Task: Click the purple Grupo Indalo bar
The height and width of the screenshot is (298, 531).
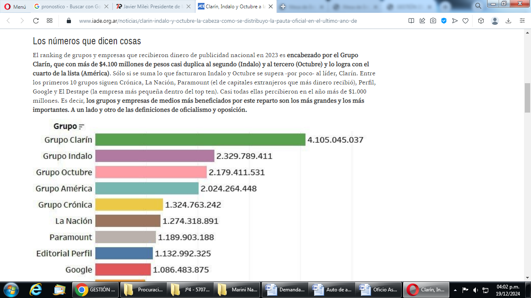Action: [x=155, y=156]
